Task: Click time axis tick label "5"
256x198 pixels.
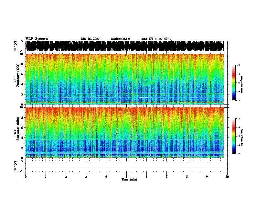Action: 126,177
